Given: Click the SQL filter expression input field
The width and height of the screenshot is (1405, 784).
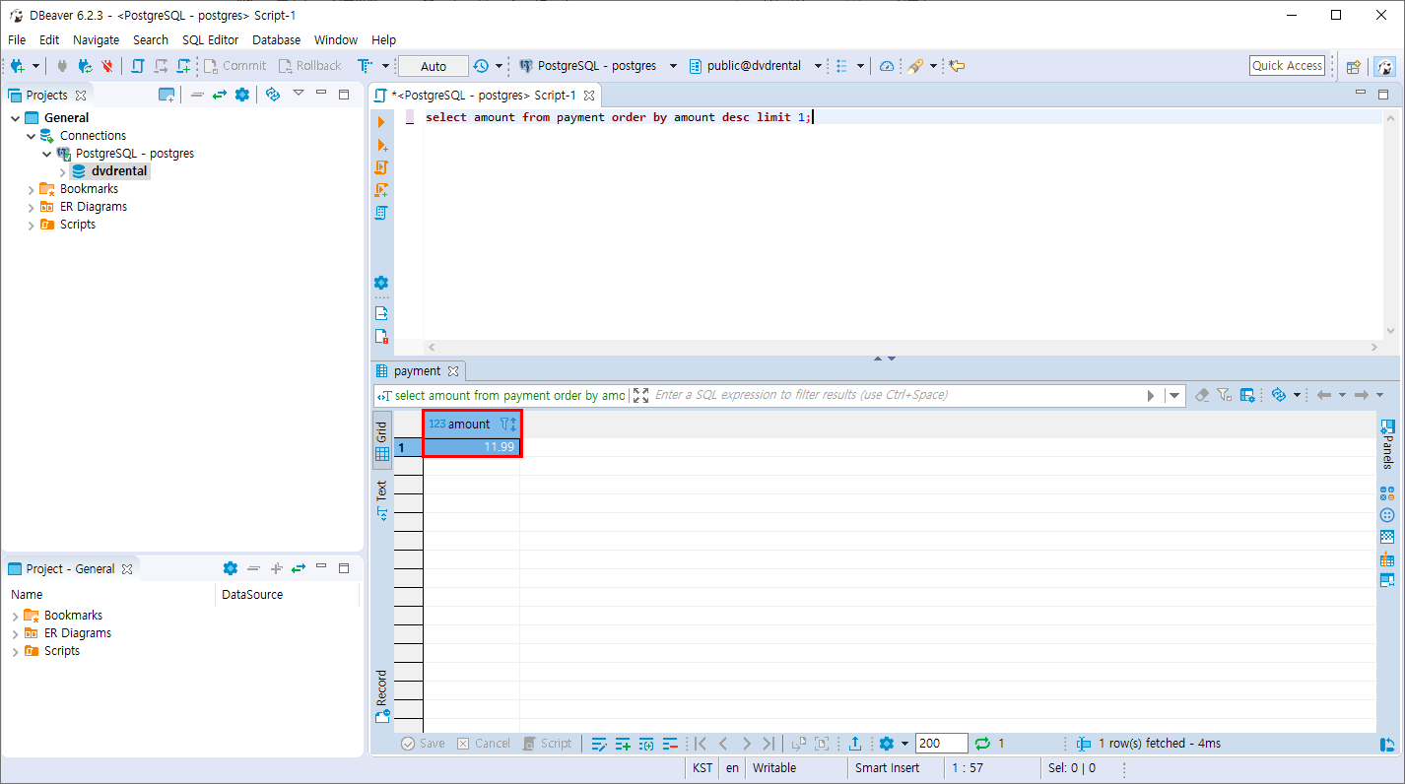Looking at the screenshot, I should click(897, 395).
